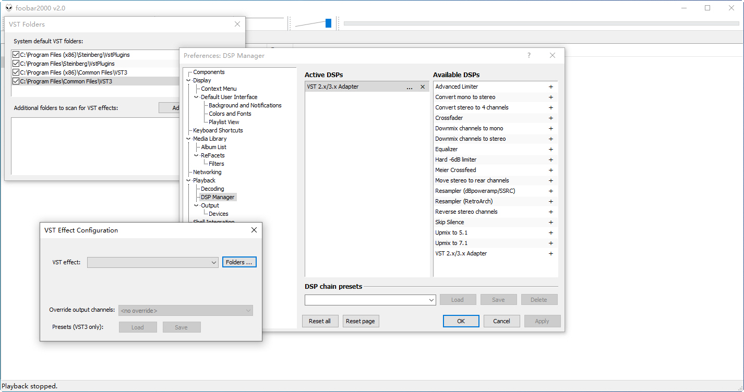Add Upmix to 7.1 plus icon
This screenshot has height=392, width=744.
click(550, 243)
